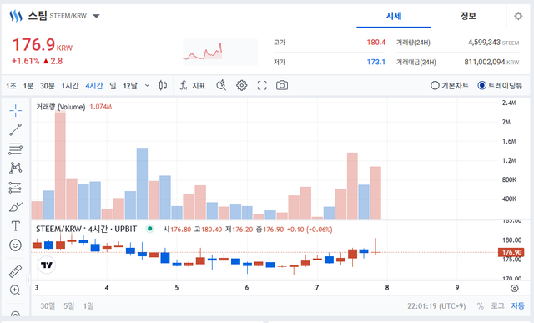
Task: Toggle 로그 logarithmic scale
Action: [x=497, y=306]
